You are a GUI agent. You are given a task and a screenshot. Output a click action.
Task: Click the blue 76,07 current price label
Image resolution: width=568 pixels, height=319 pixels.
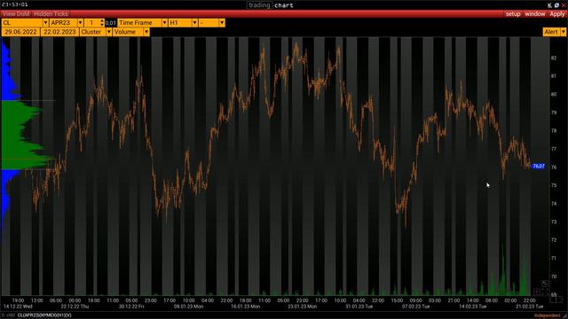click(539, 166)
